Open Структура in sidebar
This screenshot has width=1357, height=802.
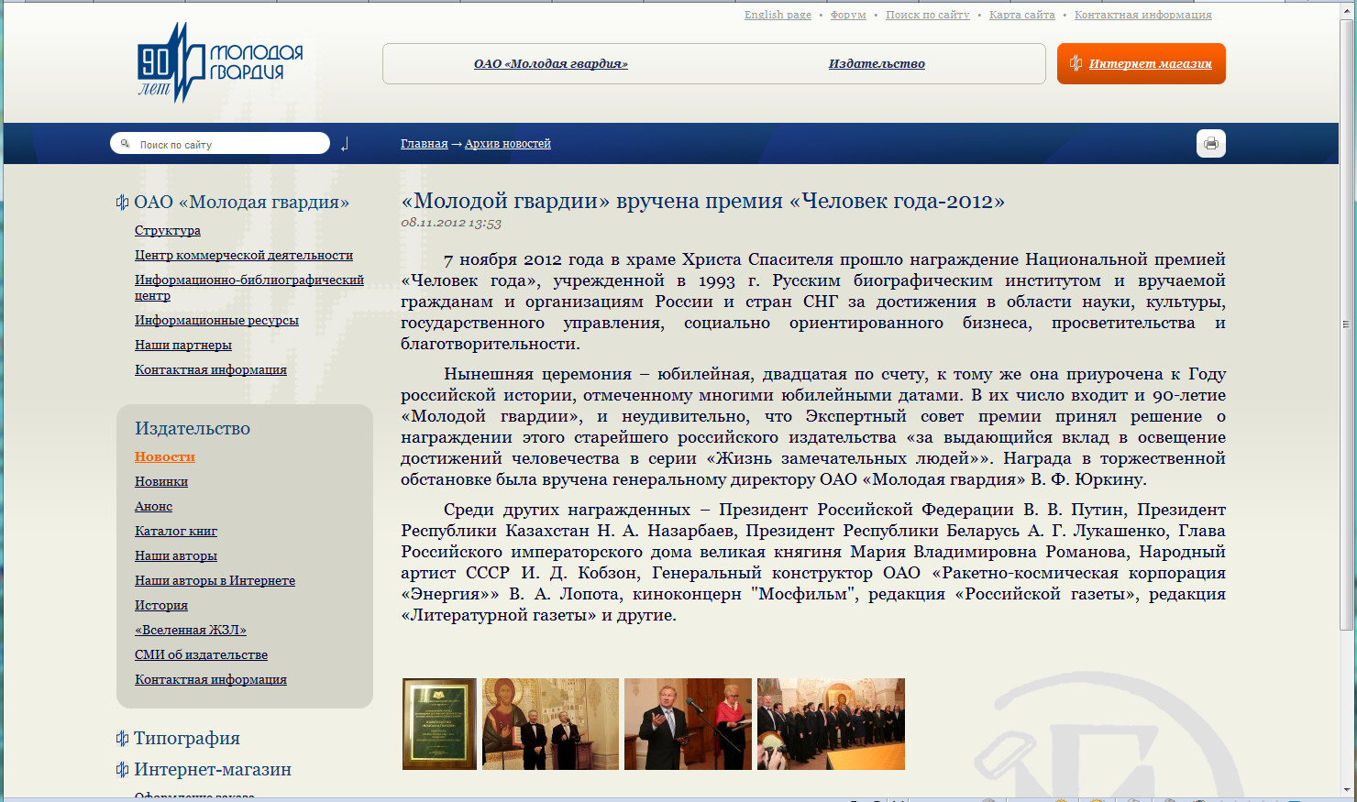point(168,231)
